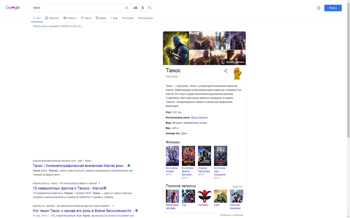Screen dimensions: 350x218
Task: Open the Википедия link
Action: [172, 106]
